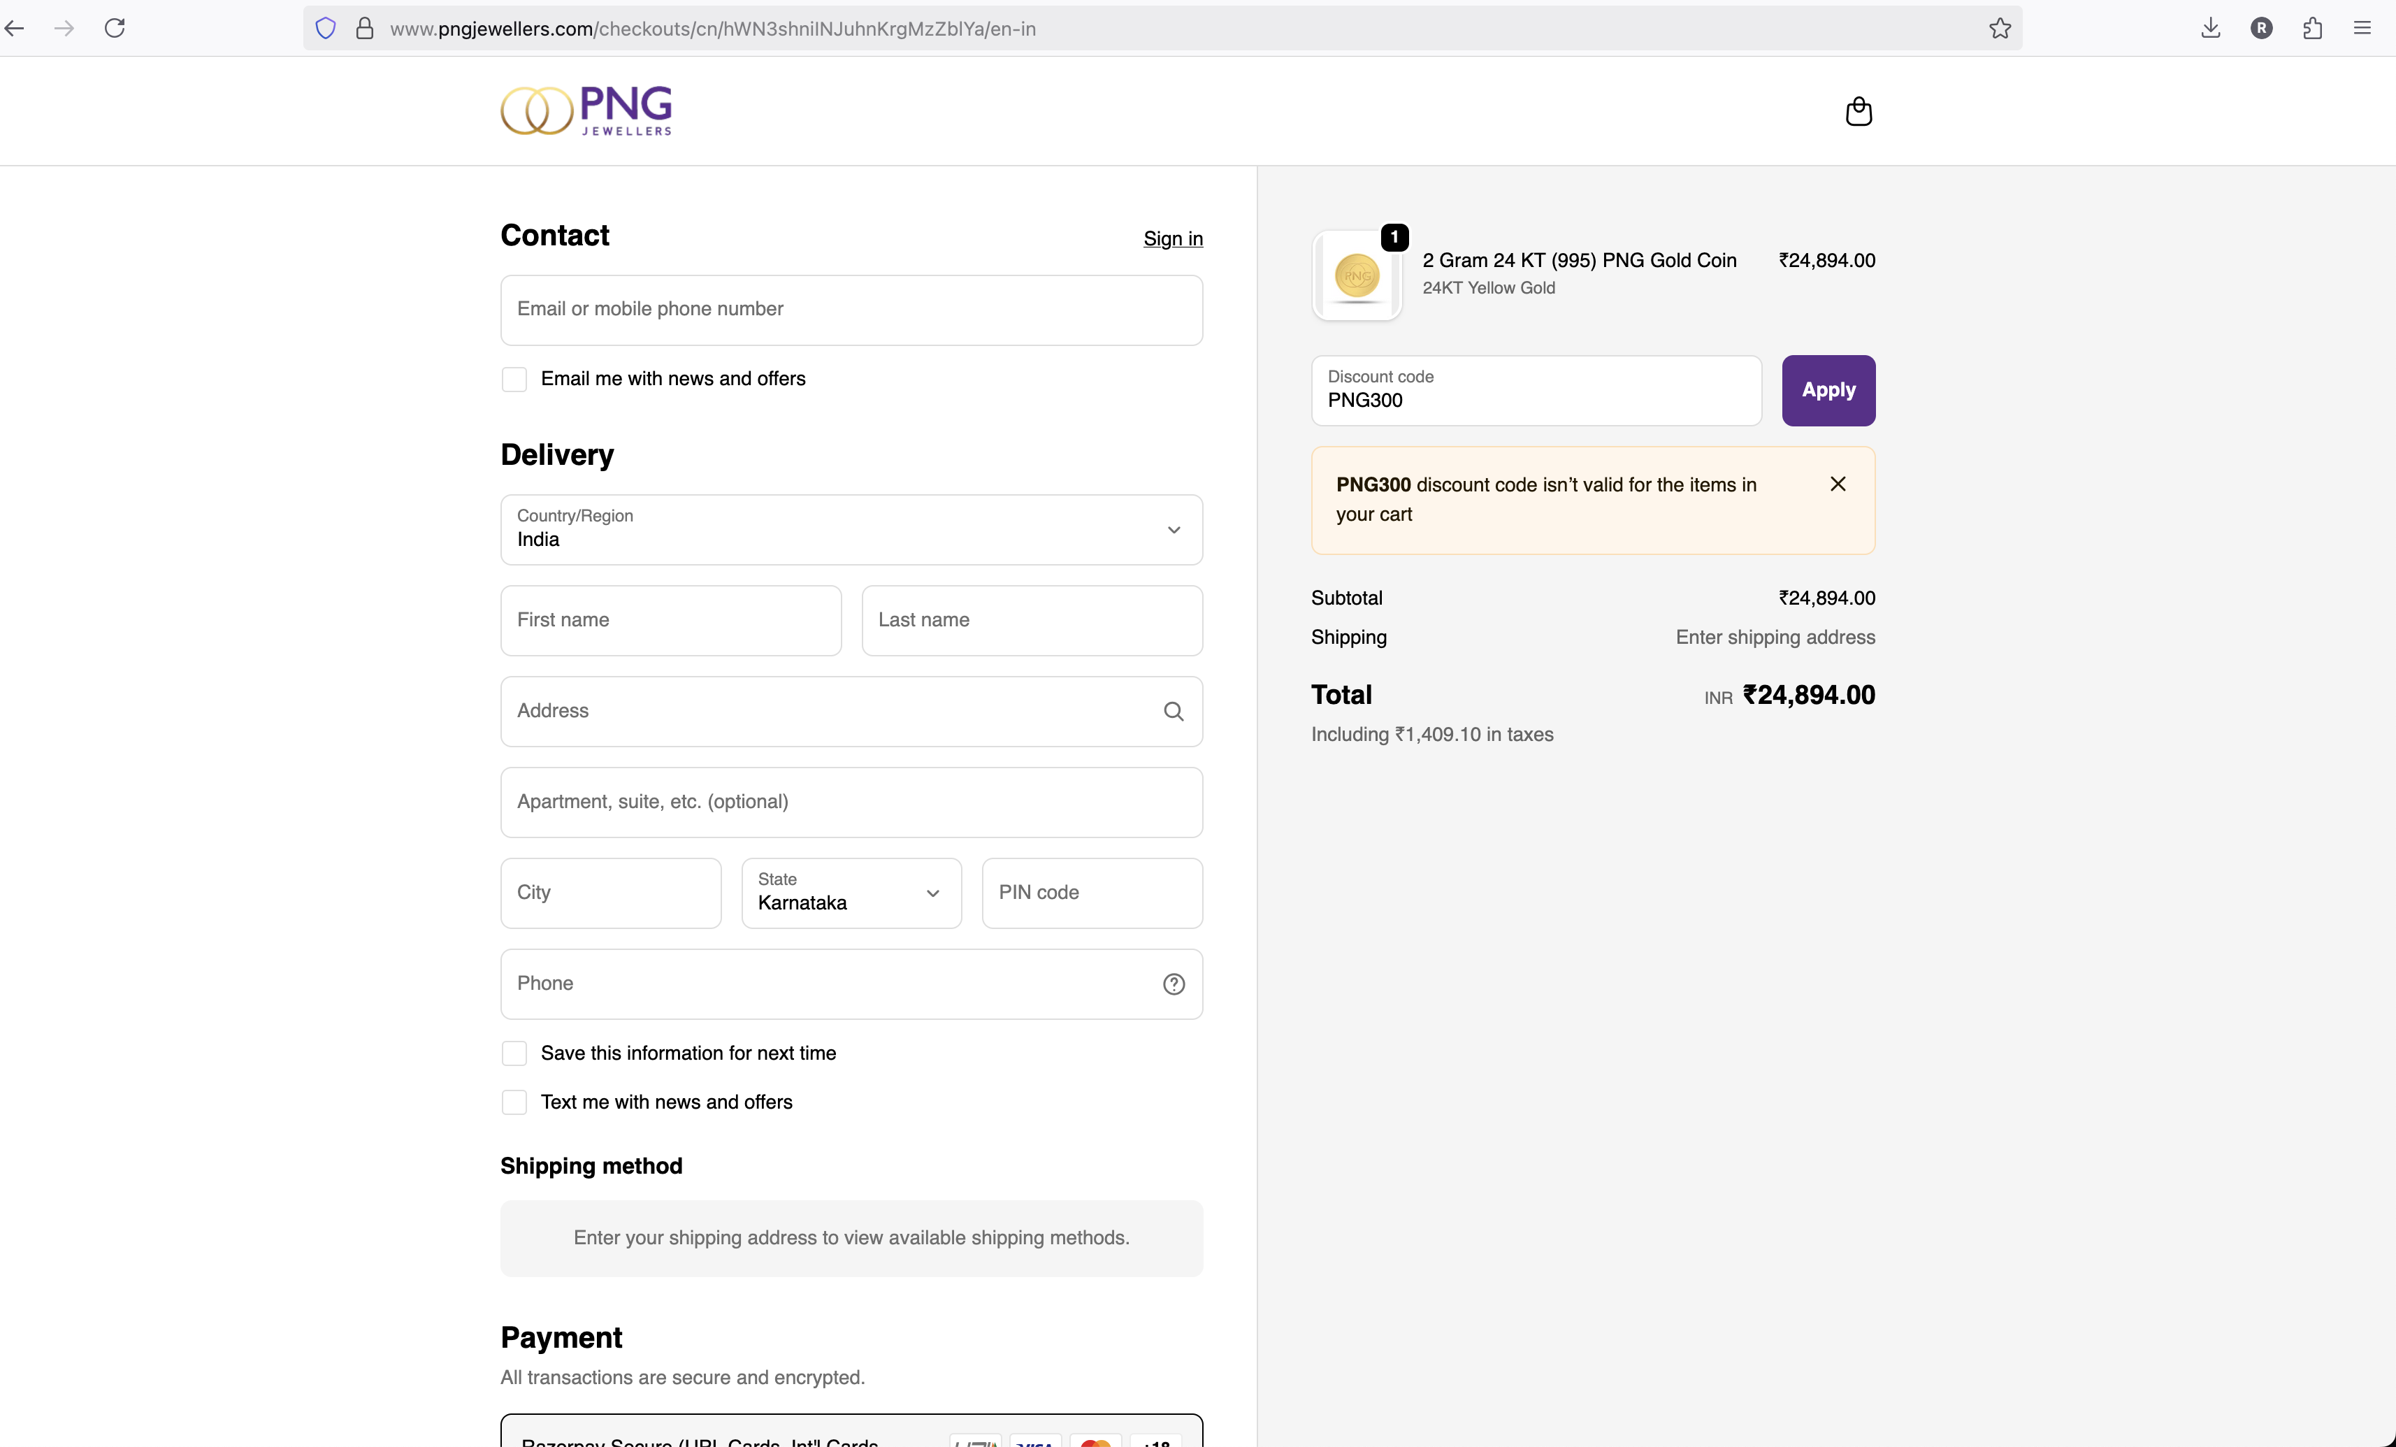This screenshot has width=2396, height=1447.
Task: Bookmark page with the star icon
Action: point(1999,28)
